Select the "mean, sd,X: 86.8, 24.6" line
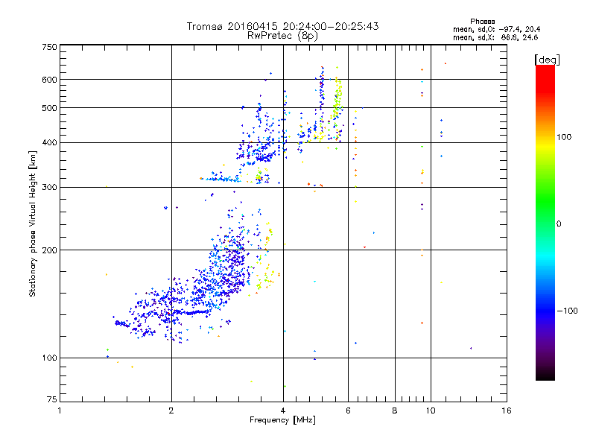The width and height of the screenshot is (596, 447). [495, 38]
